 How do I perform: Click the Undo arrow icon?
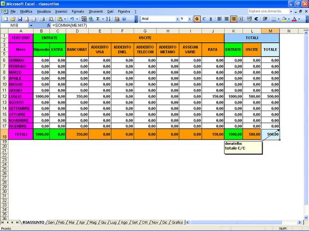70,19
